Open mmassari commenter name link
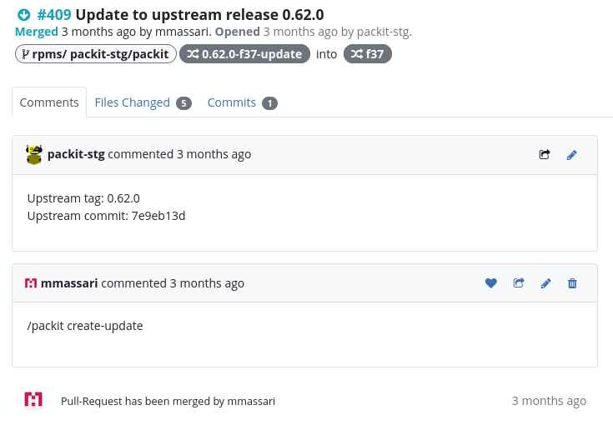 coord(69,283)
